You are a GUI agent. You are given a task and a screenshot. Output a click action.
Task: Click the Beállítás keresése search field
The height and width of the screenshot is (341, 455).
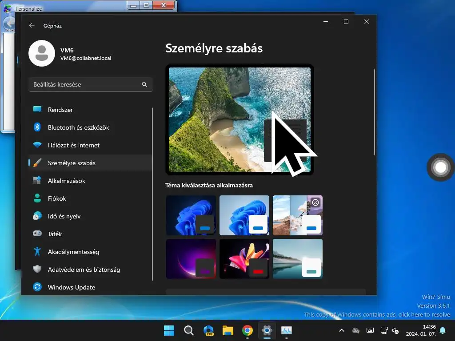(91, 84)
